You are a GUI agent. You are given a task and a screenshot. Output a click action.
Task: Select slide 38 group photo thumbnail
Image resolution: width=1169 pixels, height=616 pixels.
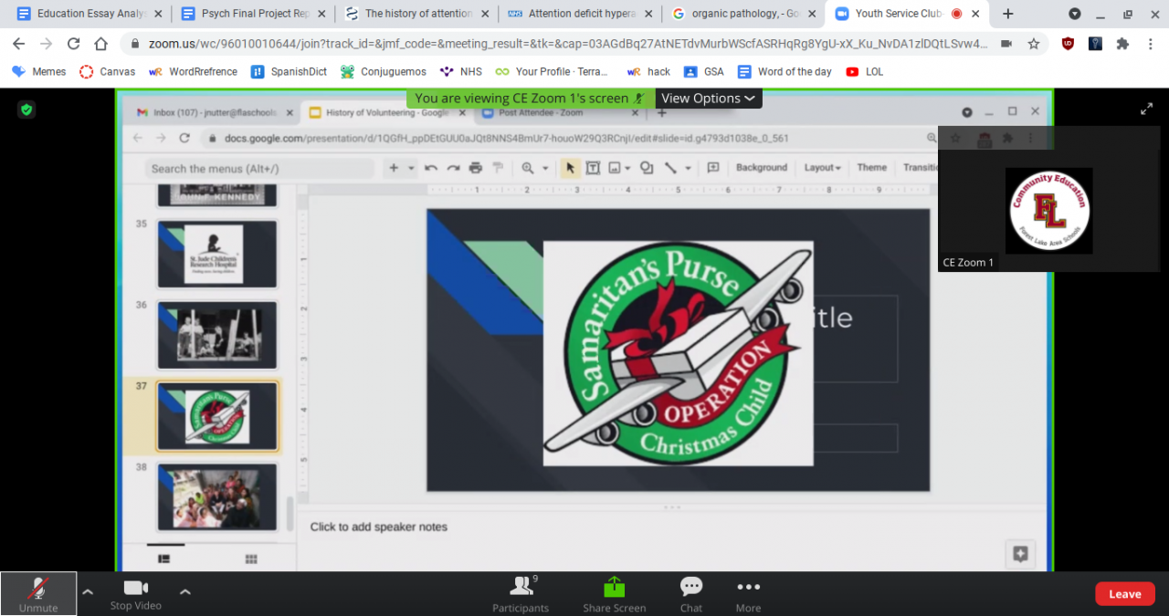click(217, 497)
